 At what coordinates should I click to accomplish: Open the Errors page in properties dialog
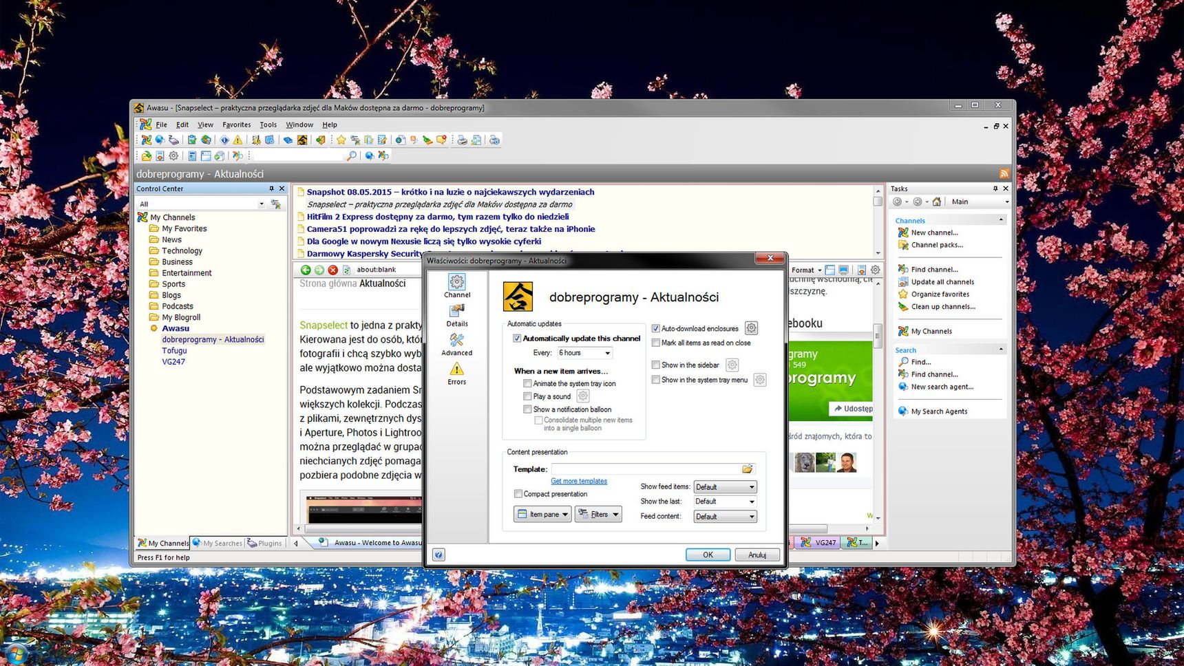click(x=456, y=374)
